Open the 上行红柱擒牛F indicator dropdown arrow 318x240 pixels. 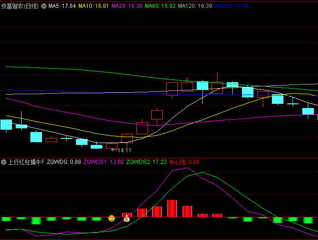pyautogui.click(x=3, y=162)
